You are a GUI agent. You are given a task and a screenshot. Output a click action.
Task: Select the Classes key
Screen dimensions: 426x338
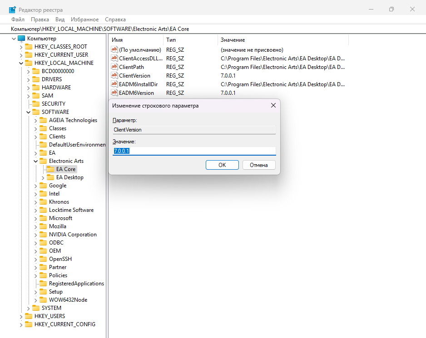(58, 128)
